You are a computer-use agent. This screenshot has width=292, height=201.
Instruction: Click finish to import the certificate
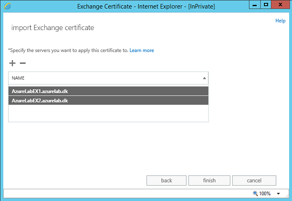[x=209, y=180]
